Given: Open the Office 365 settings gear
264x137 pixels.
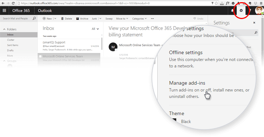Looking at the screenshot, I should pyautogui.click(x=241, y=11).
